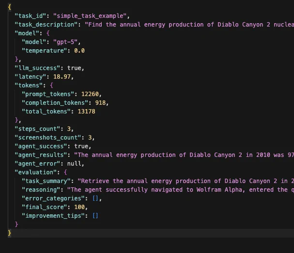294x253 pixels.
Task: Click the yellow opening brace on first line
Action: 9,7
